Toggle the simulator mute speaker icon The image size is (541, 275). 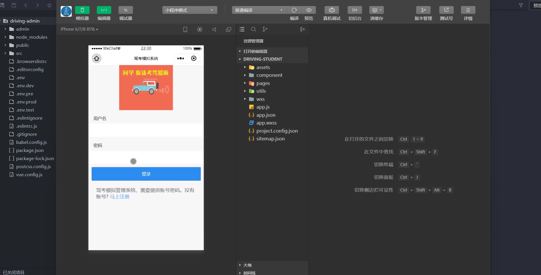(x=214, y=29)
